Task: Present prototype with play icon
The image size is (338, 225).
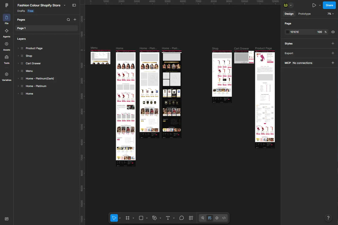Action: click(x=314, y=5)
